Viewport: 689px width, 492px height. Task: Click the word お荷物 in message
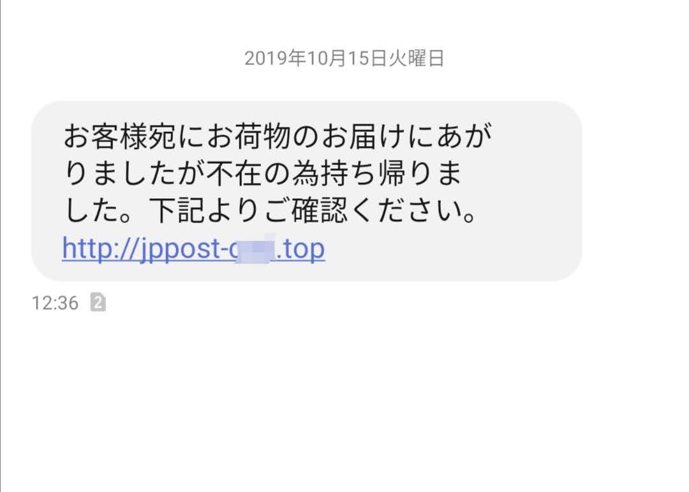click(x=248, y=136)
